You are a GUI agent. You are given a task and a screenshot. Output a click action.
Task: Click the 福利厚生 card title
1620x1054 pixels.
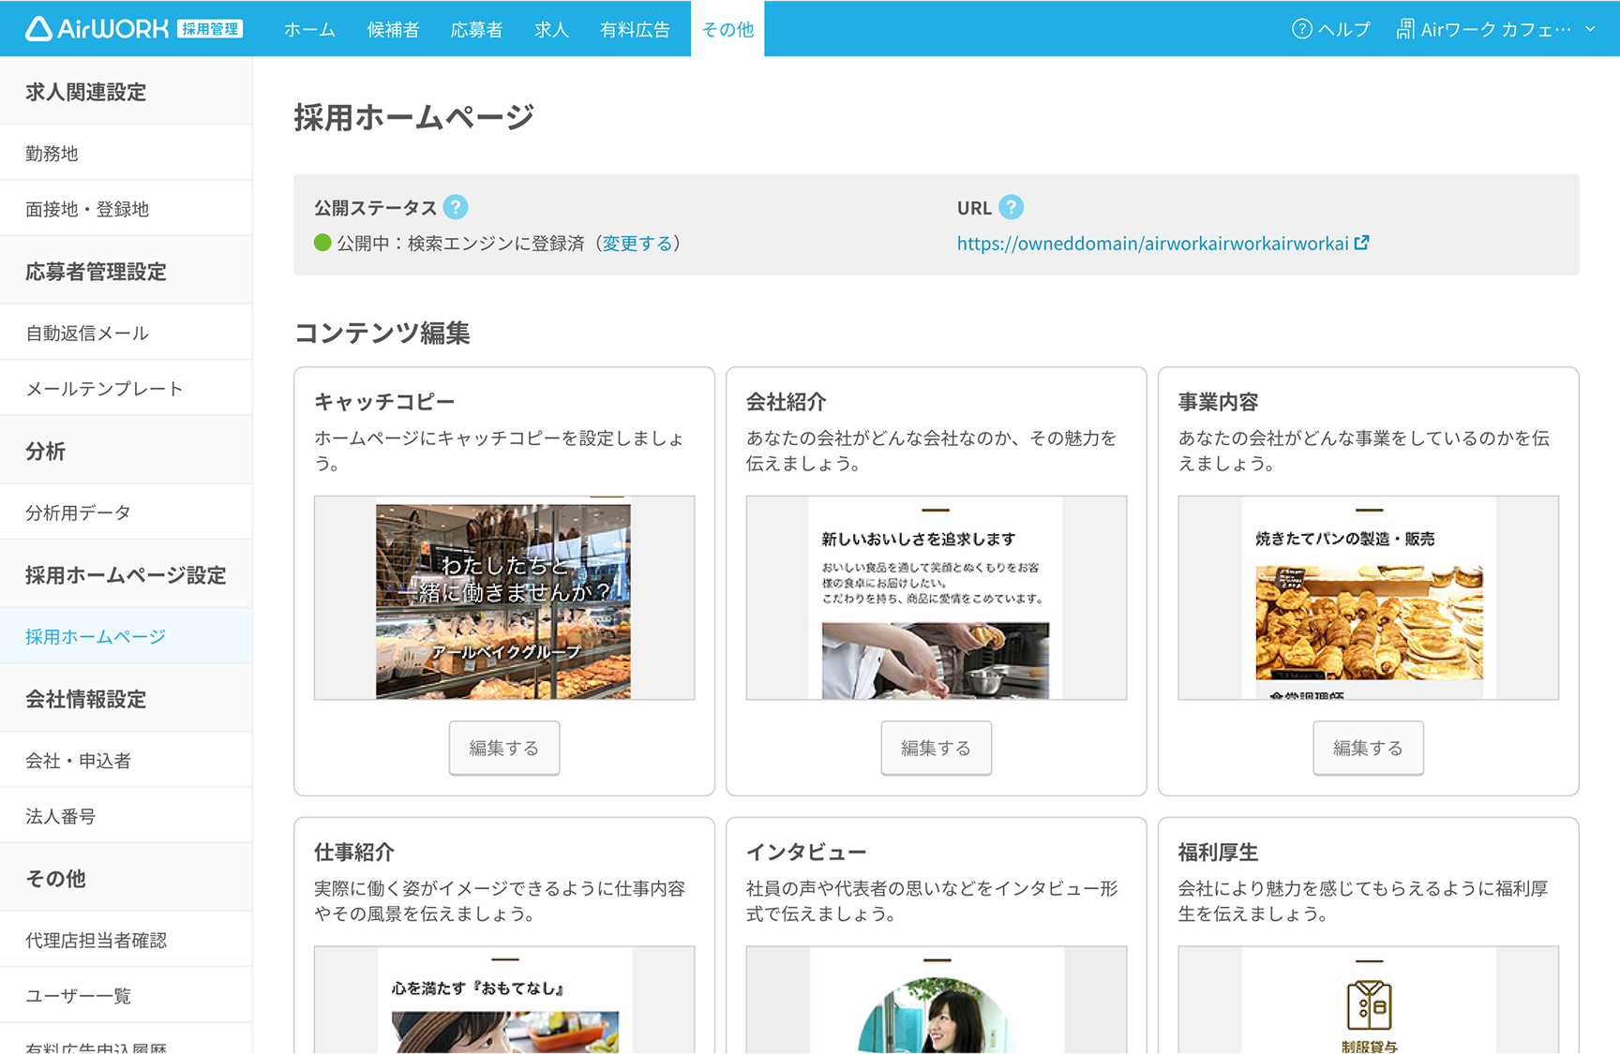click(x=1218, y=852)
